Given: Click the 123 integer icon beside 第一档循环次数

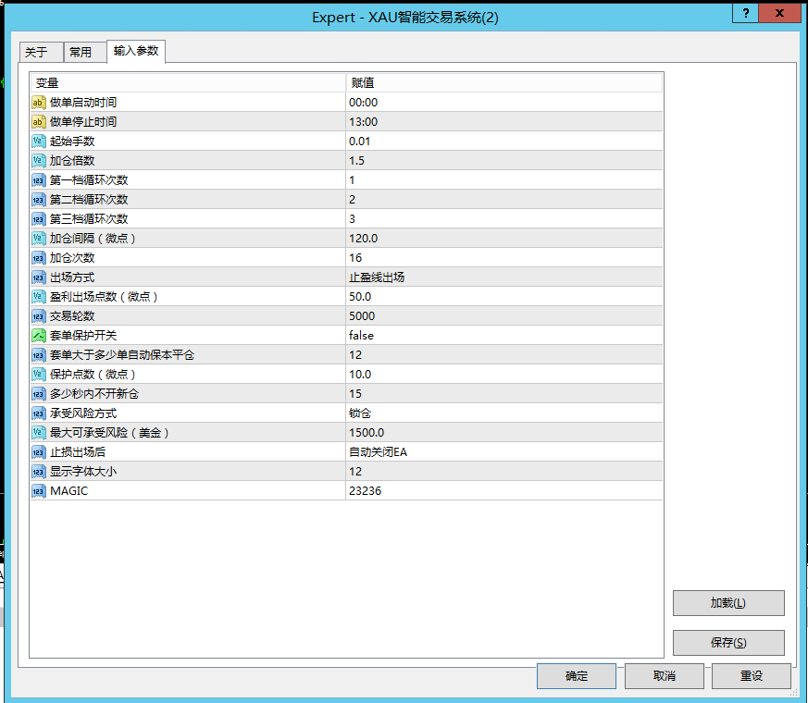Looking at the screenshot, I should click(x=37, y=179).
